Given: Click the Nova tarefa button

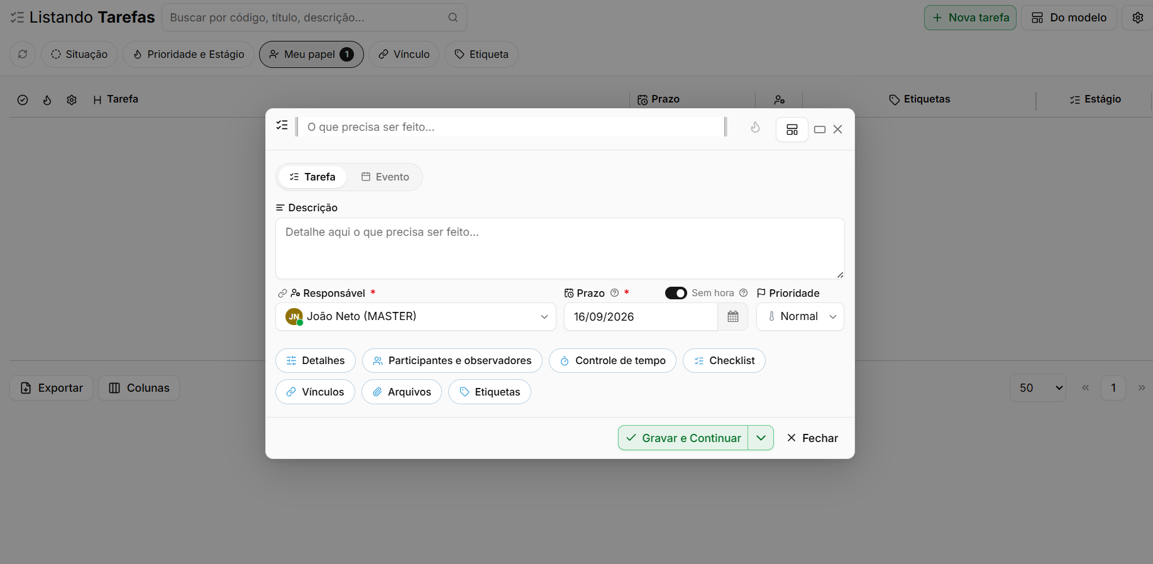Looking at the screenshot, I should [x=970, y=18].
